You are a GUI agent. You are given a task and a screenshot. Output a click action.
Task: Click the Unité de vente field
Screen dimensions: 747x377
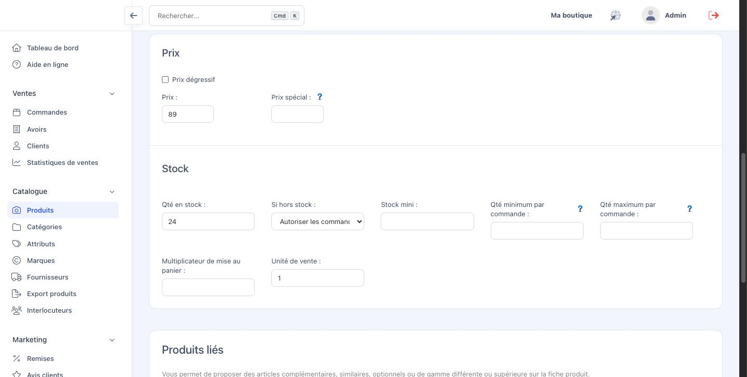click(x=317, y=278)
